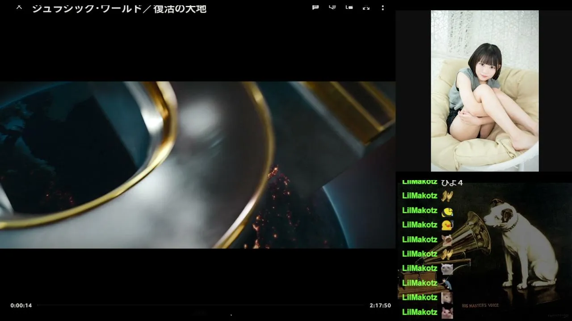The image size is (572, 321).
Task: Close the video player with the X
Action: click(x=19, y=7)
